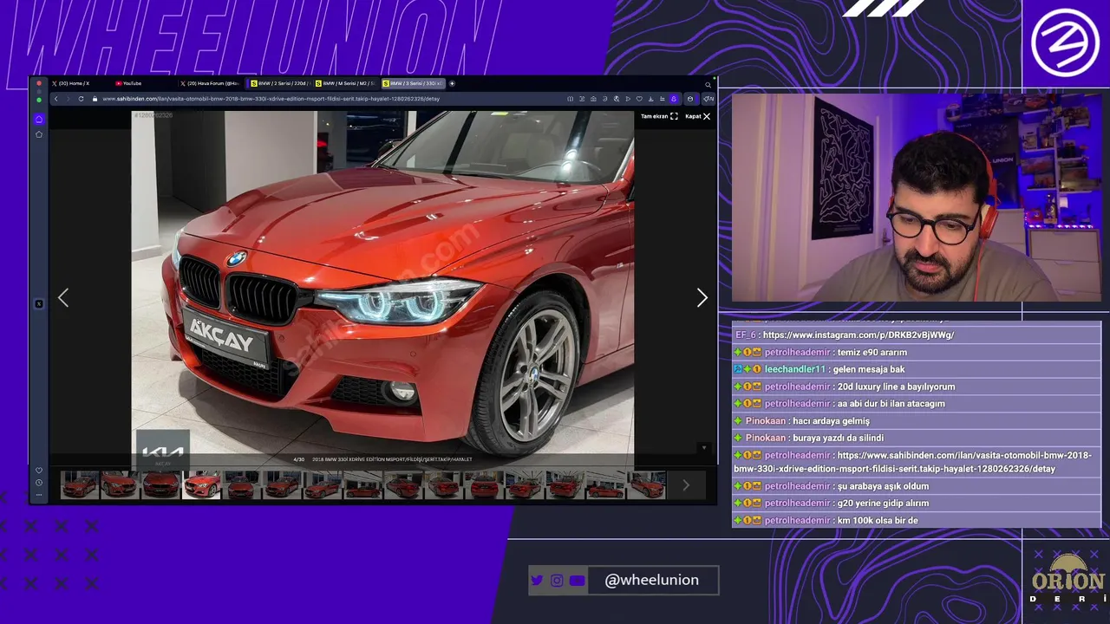The width and height of the screenshot is (1110, 624).
Task: Open the downloads icon in address bar
Action: click(651, 99)
